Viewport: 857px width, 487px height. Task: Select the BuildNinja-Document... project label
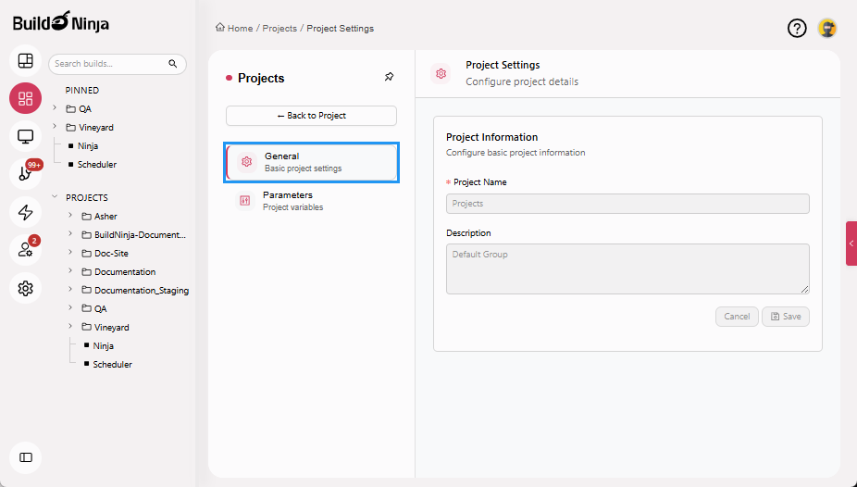[140, 235]
